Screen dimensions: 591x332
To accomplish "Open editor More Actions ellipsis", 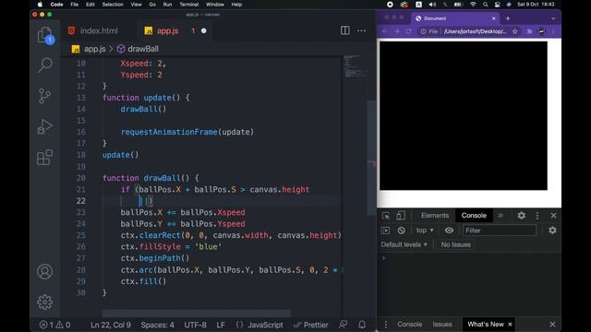I will [361, 30].
